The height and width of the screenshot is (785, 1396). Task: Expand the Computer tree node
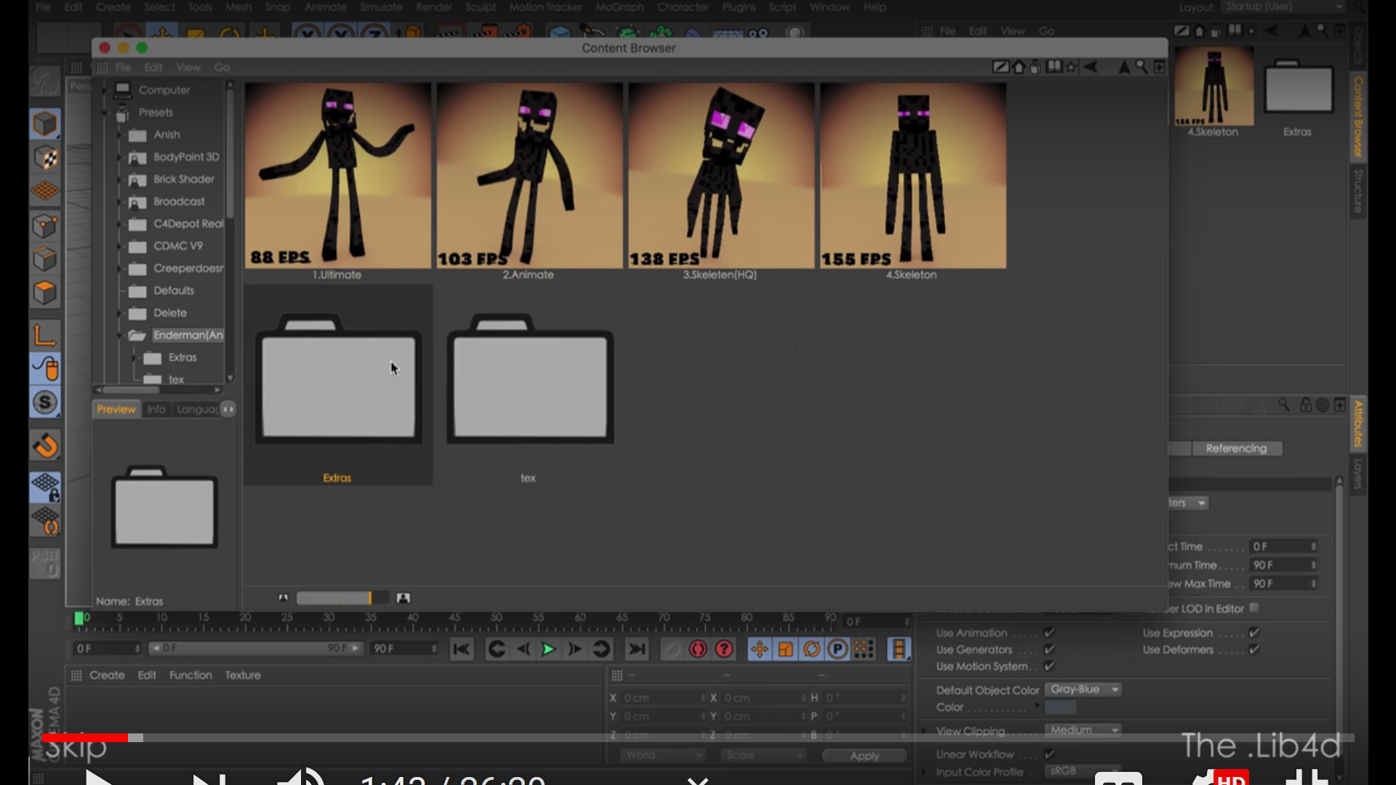(x=105, y=89)
